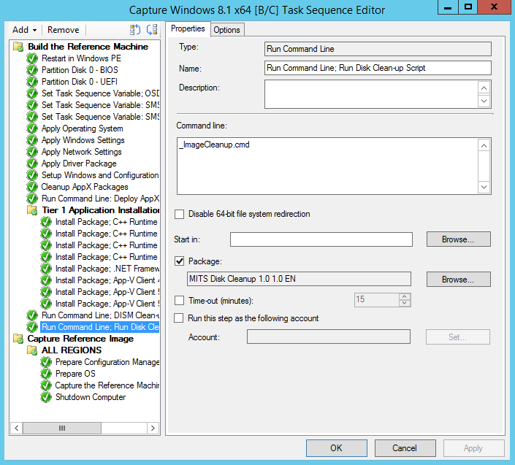
Task: Select the Properties tab
Action: 188,29
